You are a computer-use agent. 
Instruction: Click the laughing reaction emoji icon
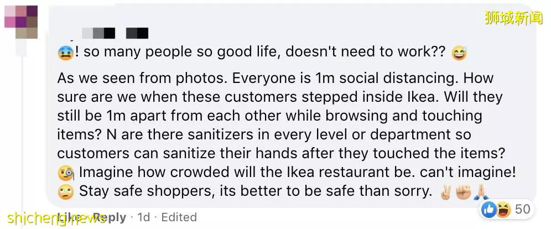505,210
